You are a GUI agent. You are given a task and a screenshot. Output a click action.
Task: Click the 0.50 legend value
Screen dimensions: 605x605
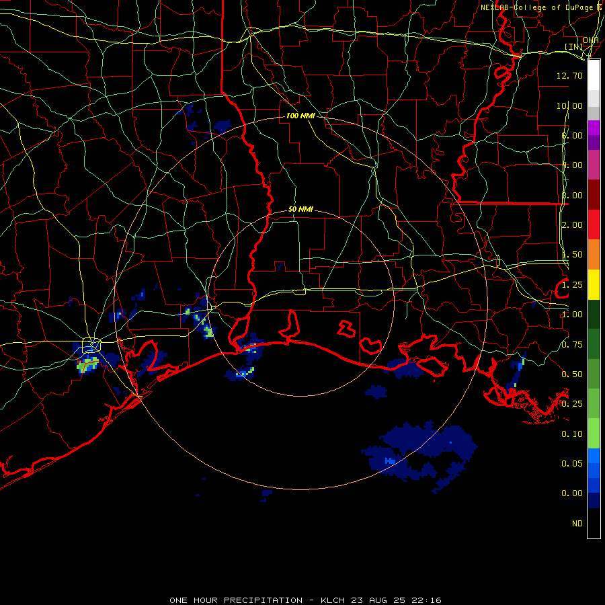572,374
